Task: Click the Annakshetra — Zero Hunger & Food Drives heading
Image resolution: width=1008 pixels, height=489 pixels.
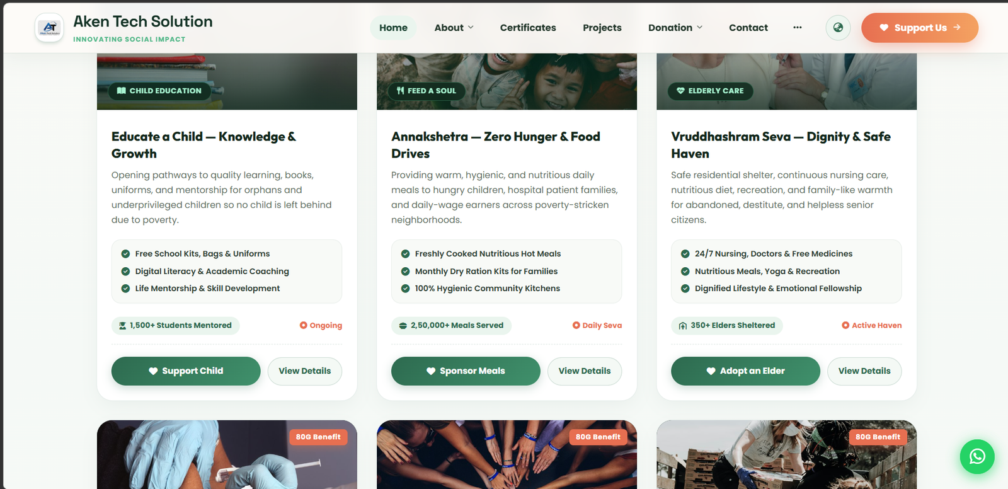Action: pos(496,145)
